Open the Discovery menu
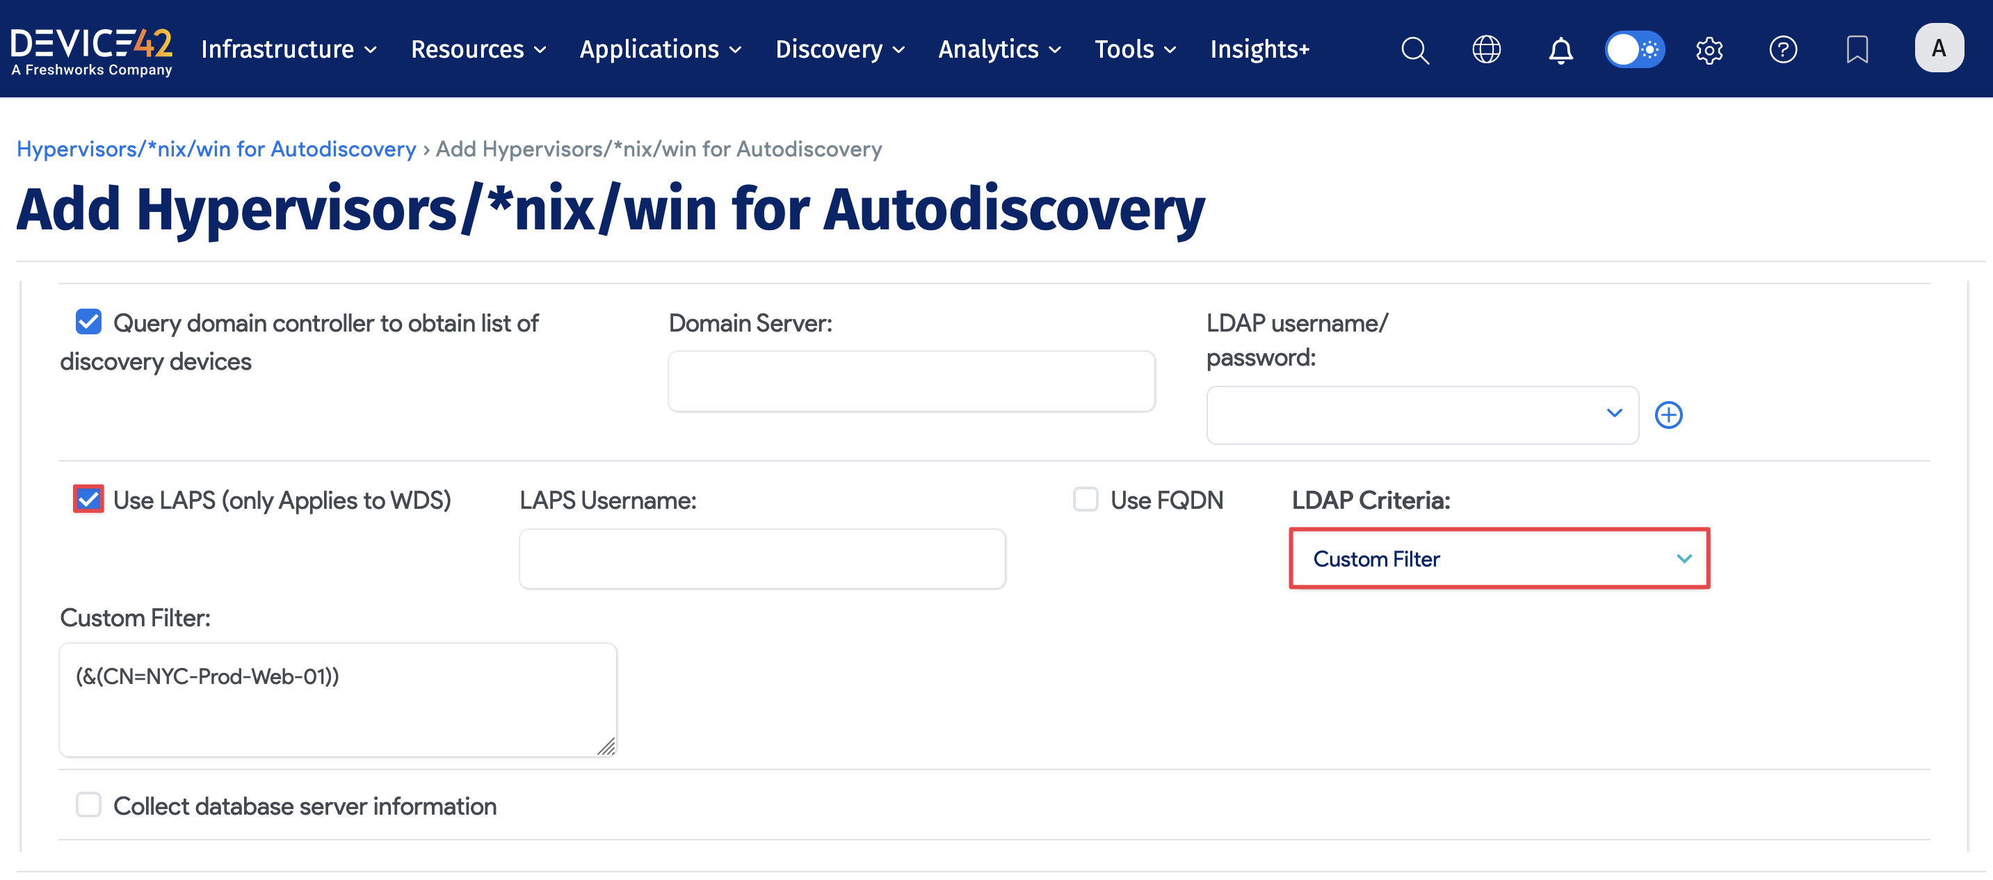 839,49
